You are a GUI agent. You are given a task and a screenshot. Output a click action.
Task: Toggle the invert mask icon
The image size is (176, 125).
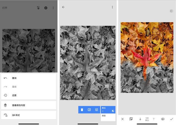coord(131,119)
